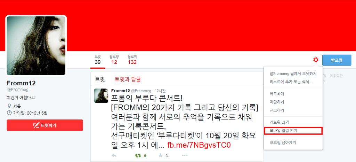The image size is (356, 162).
Task: Click the red 트윗하기 compose button
Action: tap(45, 125)
